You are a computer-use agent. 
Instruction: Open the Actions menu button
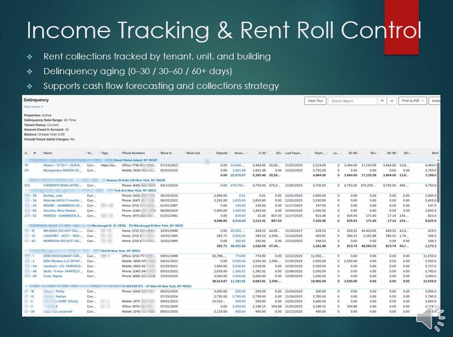pyautogui.click(x=435, y=101)
